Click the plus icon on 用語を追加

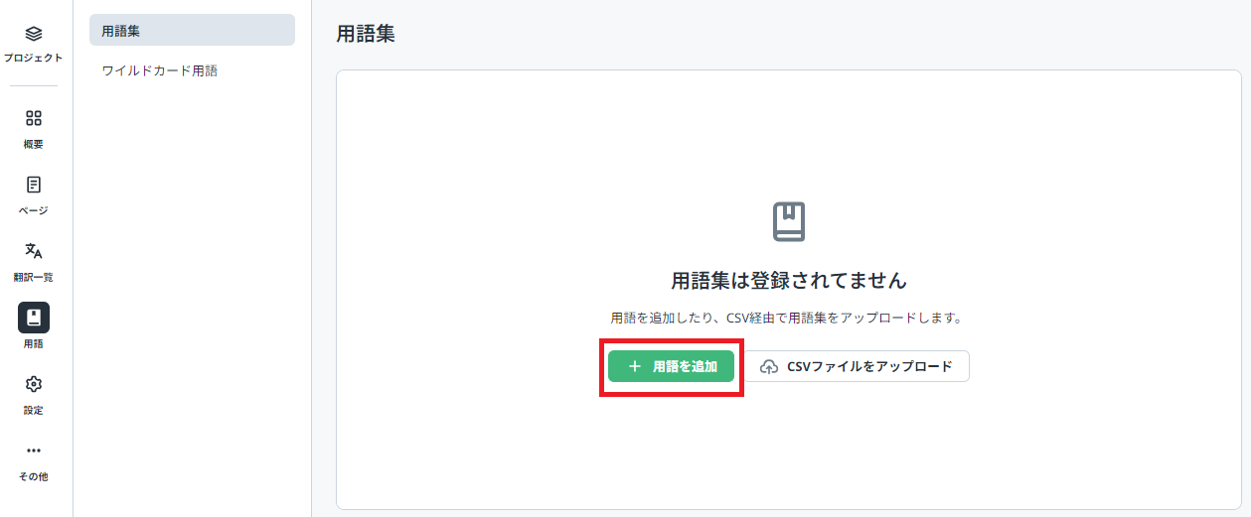pos(635,366)
